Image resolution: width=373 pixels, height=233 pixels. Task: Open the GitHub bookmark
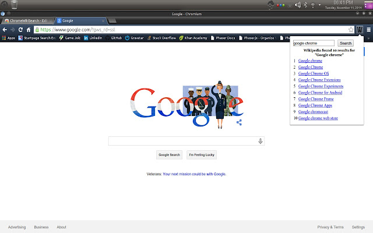click(x=114, y=38)
